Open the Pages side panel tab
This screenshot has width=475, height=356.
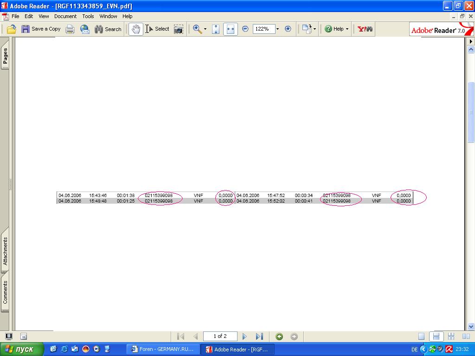click(x=5, y=57)
